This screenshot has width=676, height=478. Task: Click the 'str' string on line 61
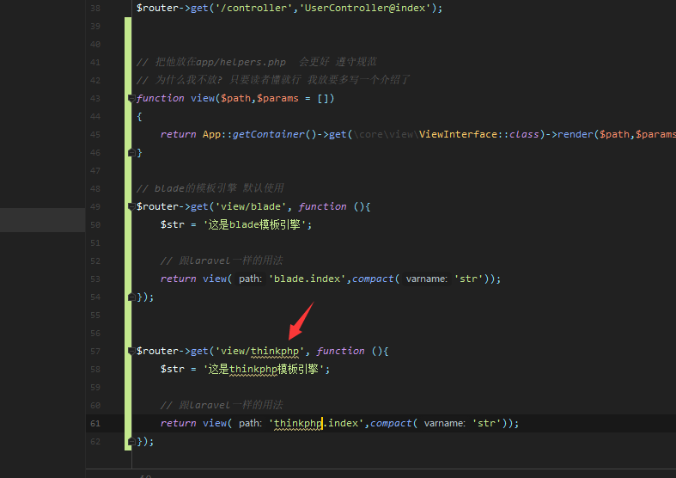[x=486, y=423]
